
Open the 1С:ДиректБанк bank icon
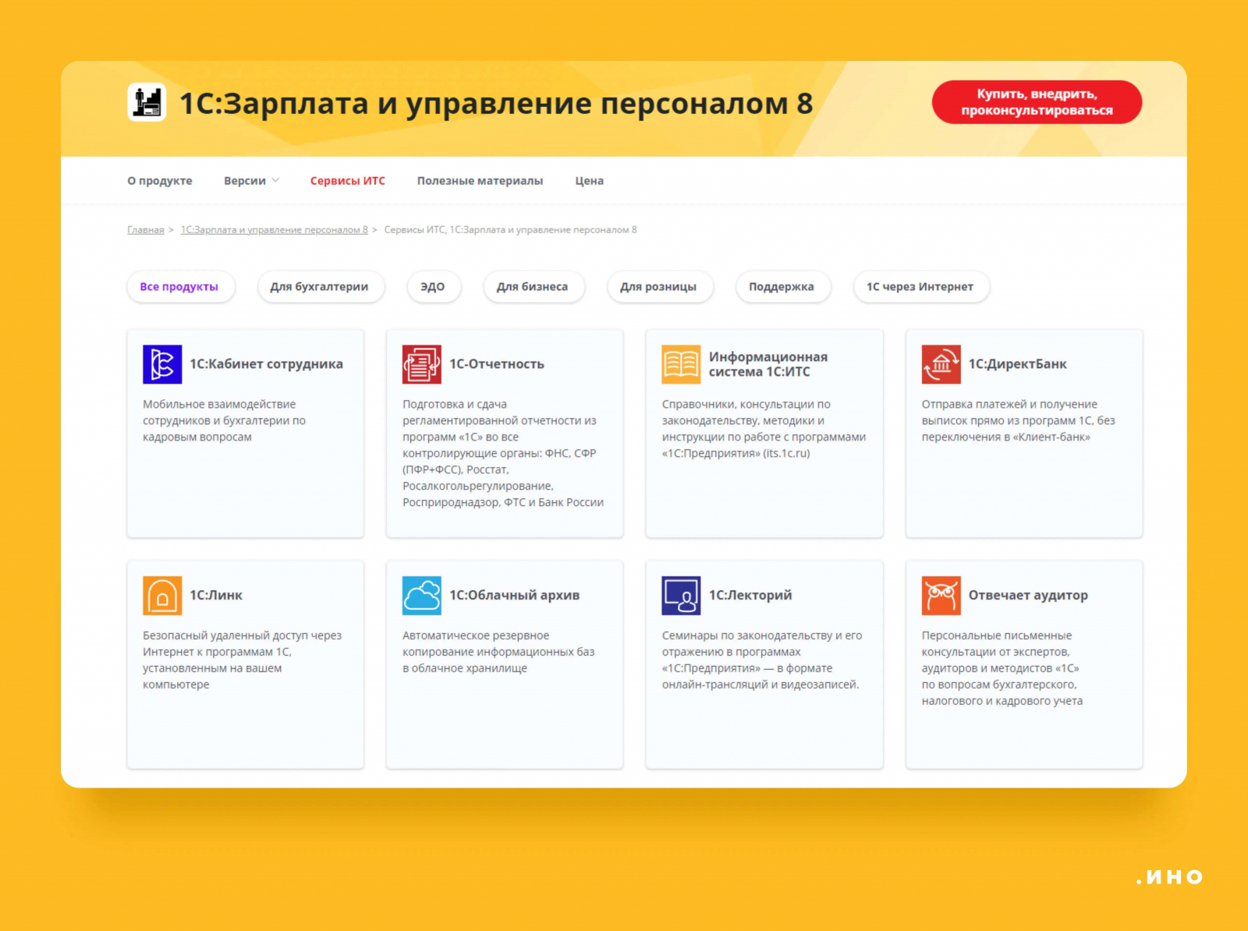click(x=941, y=364)
